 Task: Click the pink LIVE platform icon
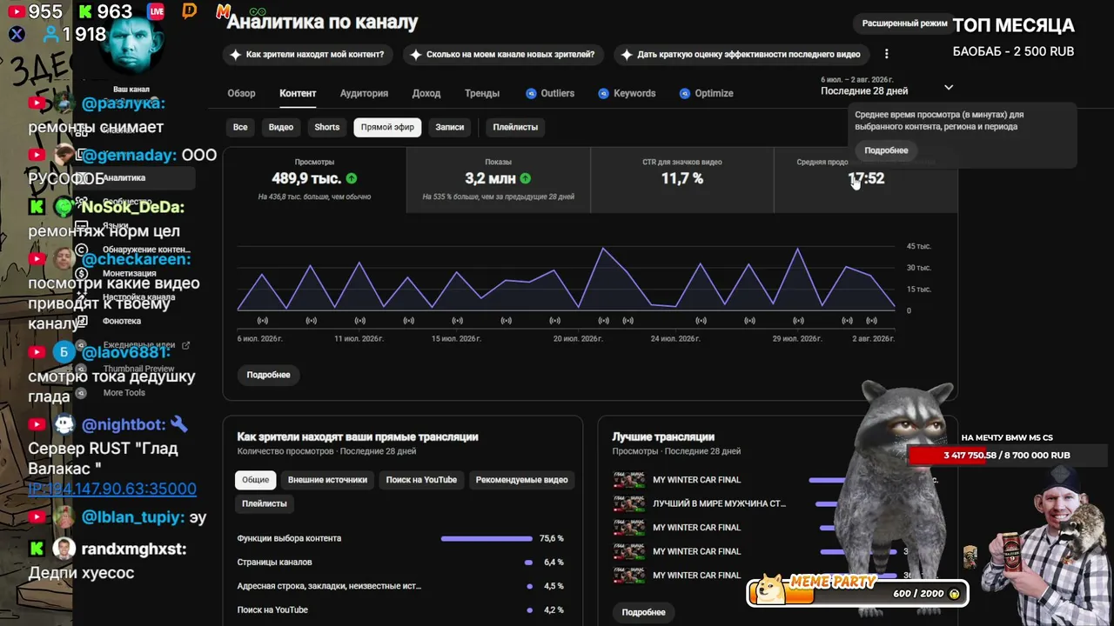coord(157,11)
